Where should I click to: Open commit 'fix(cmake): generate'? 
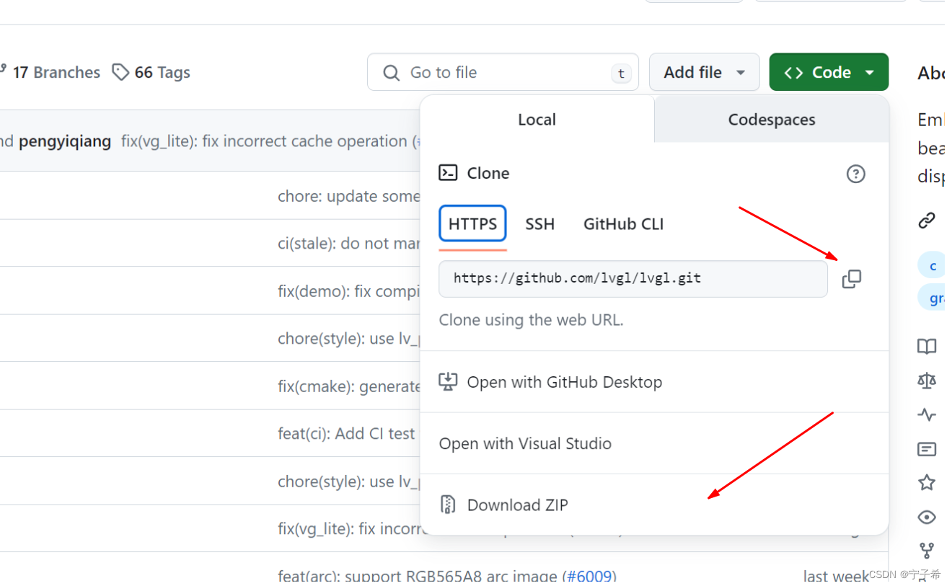[x=348, y=386]
